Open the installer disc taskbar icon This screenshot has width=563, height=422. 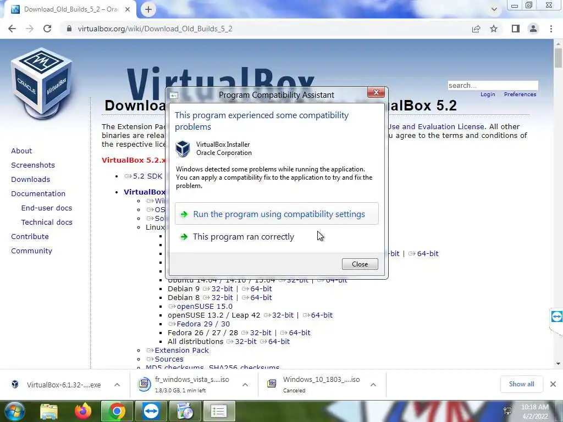(185, 411)
